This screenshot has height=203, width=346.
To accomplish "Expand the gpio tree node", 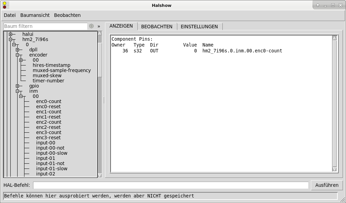I will 18,86.
